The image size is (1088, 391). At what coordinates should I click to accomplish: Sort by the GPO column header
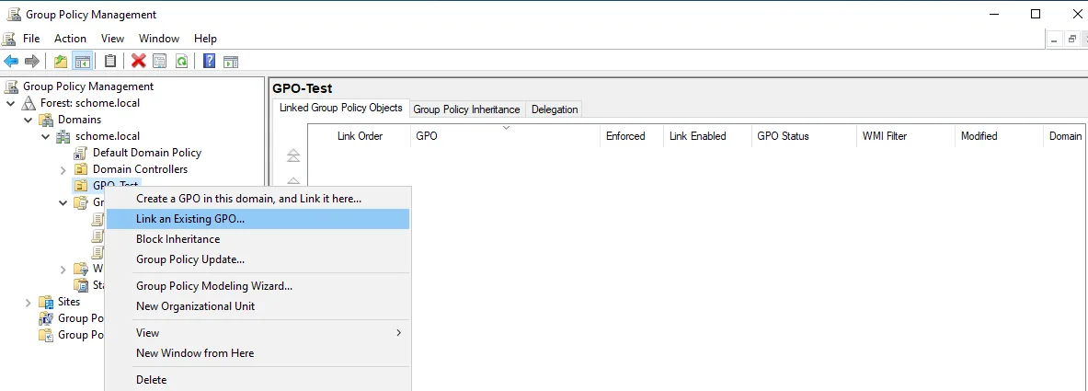click(505, 136)
